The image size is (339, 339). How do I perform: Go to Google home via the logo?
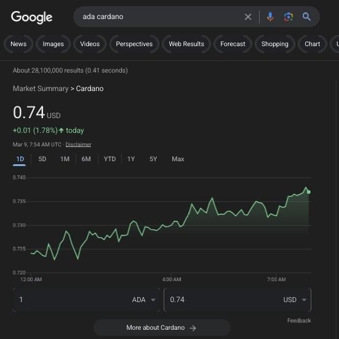click(31, 17)
